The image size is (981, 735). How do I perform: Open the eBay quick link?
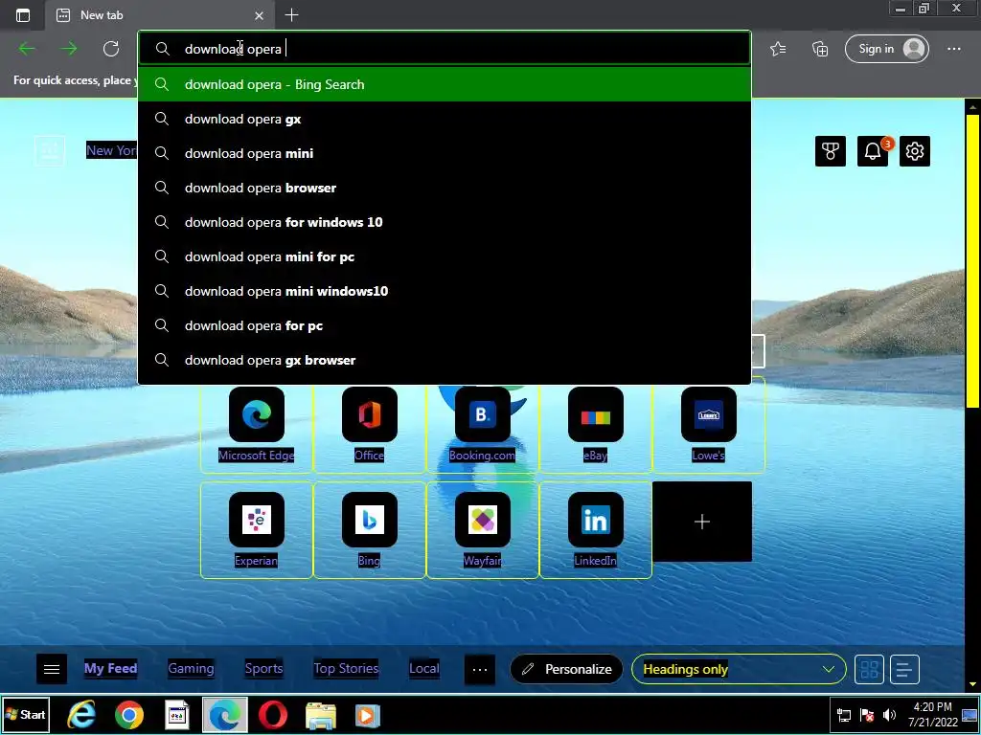595,425
